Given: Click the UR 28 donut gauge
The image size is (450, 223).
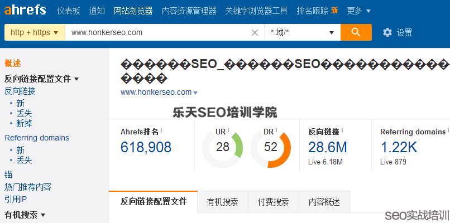Looking at the screenshot, I should click(x=223, y=147).
